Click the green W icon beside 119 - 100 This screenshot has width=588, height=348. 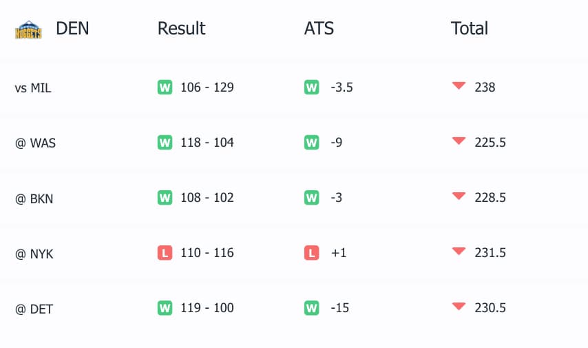click(165, 308)
